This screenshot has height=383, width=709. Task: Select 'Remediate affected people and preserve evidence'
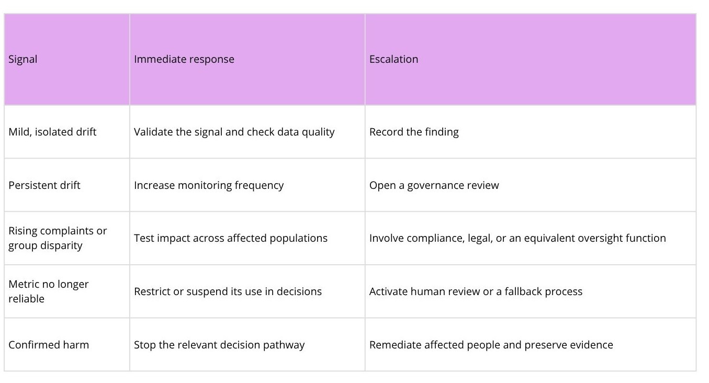tap(491, 345)
